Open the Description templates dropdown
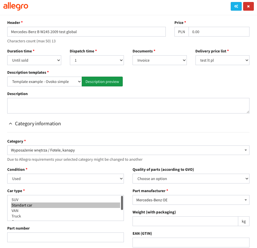Screen dimensions: 257x248 (x=44, y=82)
